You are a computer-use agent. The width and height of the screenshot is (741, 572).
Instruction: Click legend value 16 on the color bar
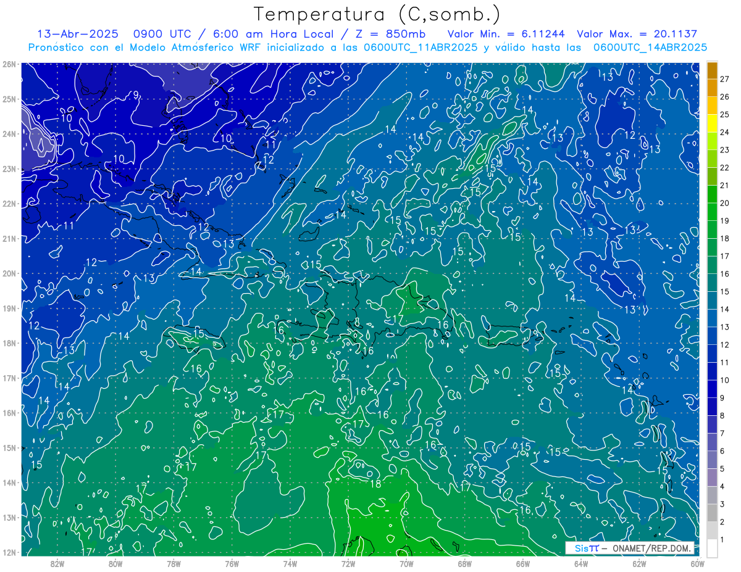click(x=724, y=274)
